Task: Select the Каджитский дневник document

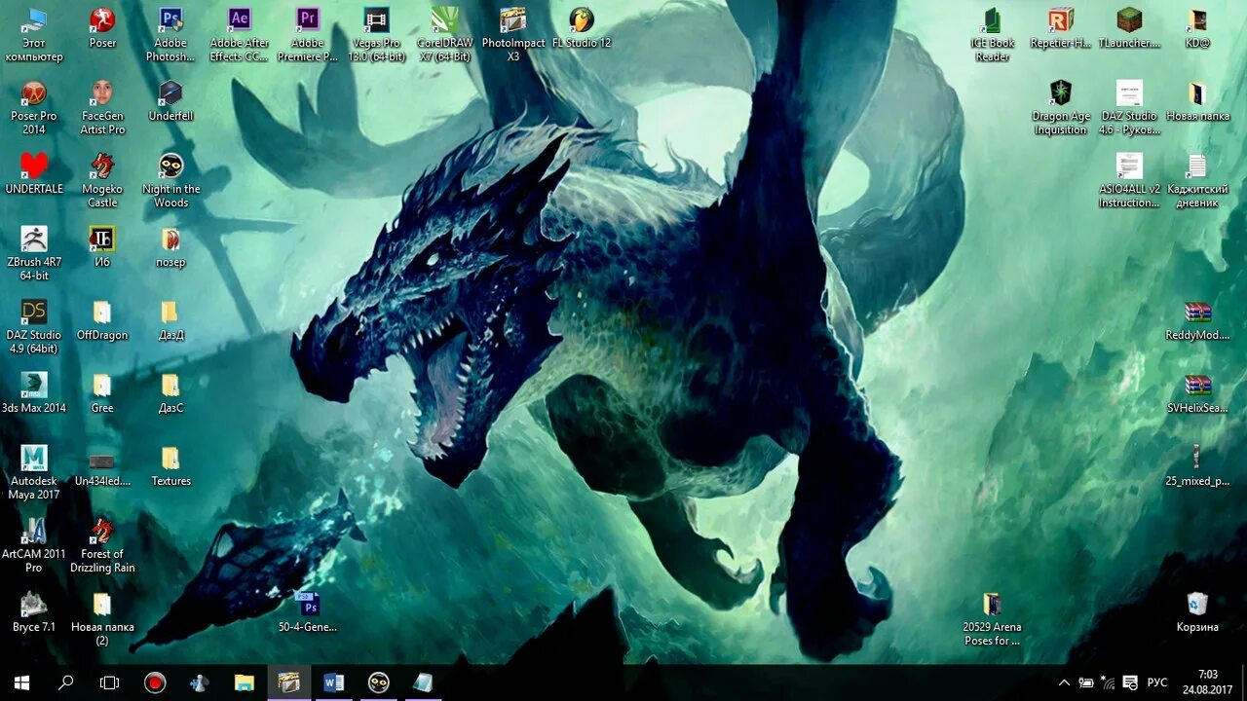Action: coord(1197,181)
